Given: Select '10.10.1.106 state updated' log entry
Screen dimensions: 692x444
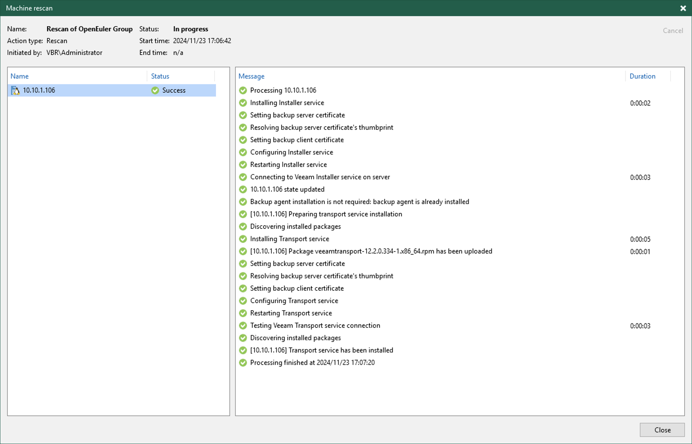Looking at the screenshot, I should [x=287, y=189].
